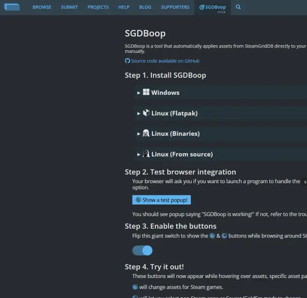Click the SGDBoop page title
Screen dimensions: 307x298
[145, 33]
